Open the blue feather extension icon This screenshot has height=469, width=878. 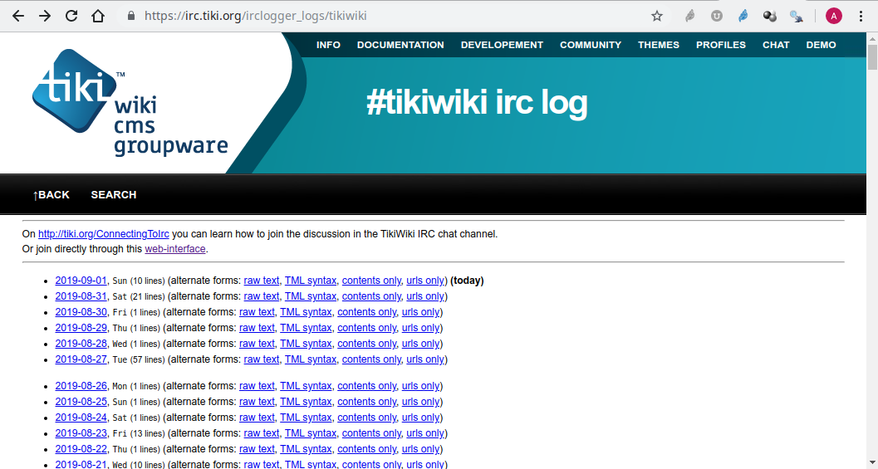tap(743, 16)
